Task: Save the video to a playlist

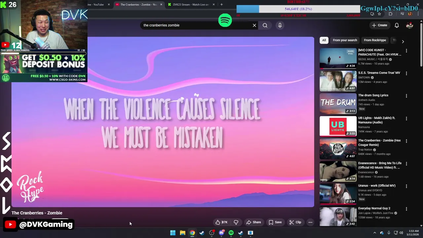Action: pos(275,222)
